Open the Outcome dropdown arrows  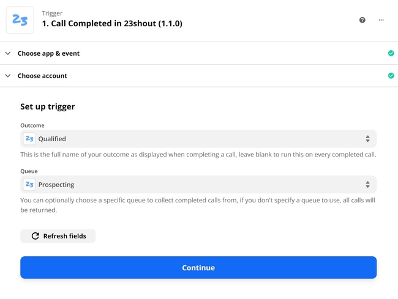pyautogui.click(x=367, y=139)
